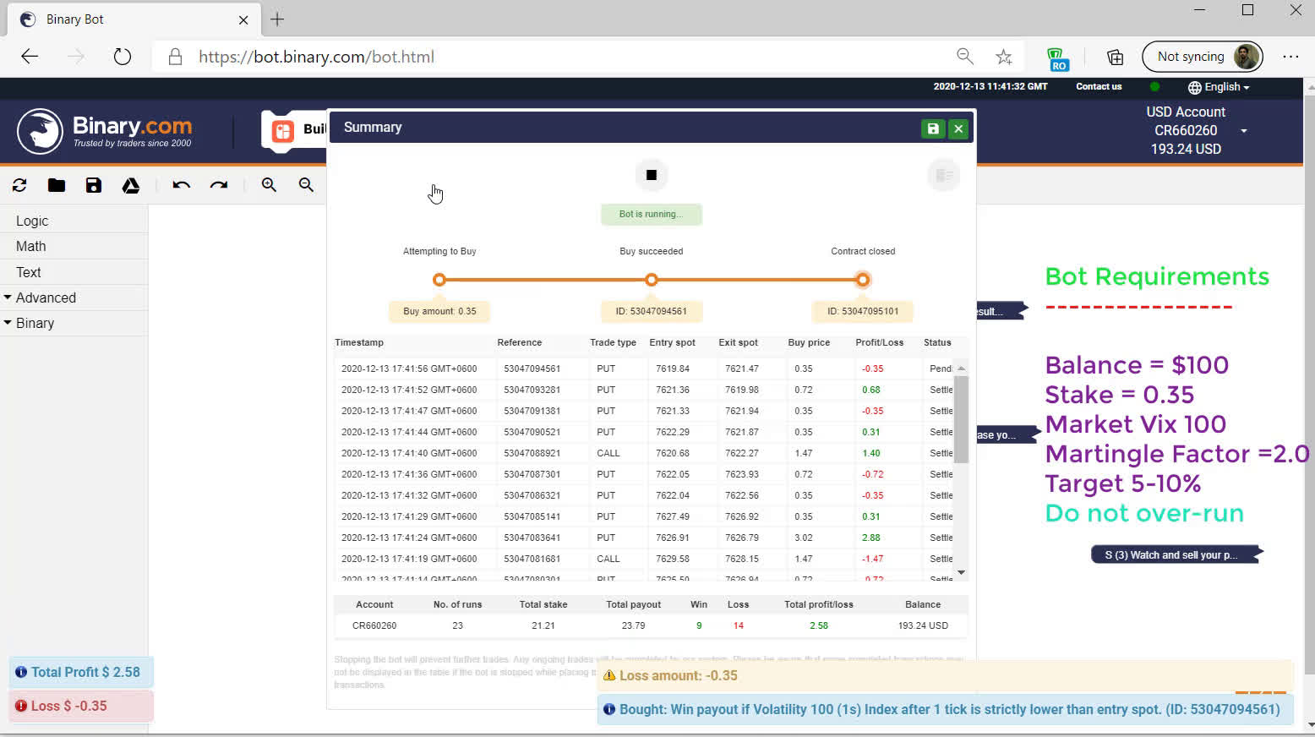Click the Bought contract info notification
The height and width of the screenshot is (737, 1315).
(x=945, y=710)
